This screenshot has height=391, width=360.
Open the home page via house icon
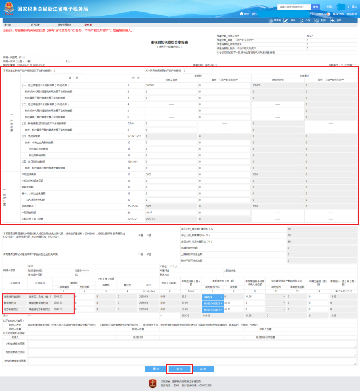pyautogui.click(x=241, y=14)
